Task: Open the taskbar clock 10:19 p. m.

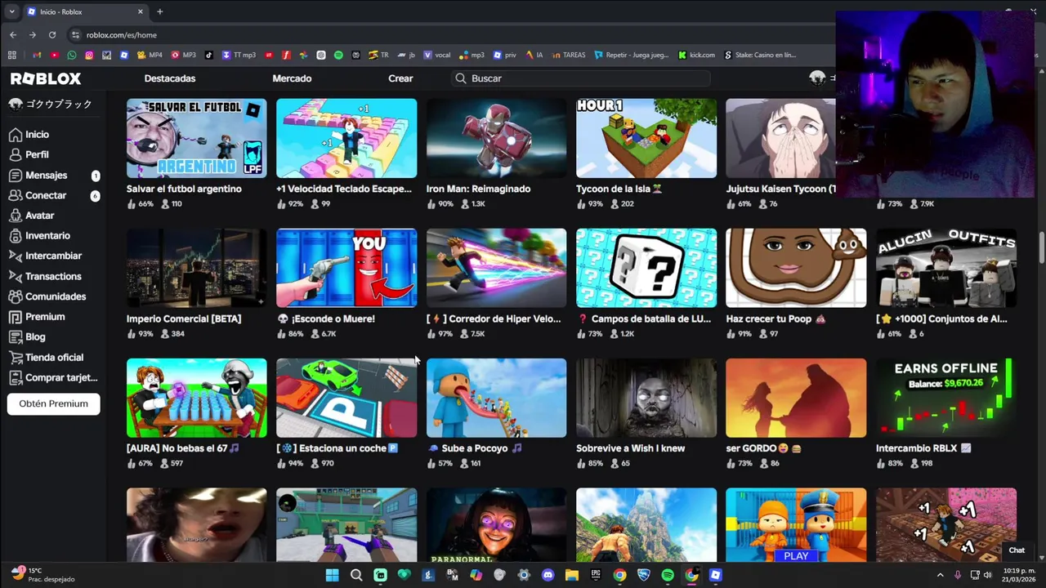Action: [1018, 575]
